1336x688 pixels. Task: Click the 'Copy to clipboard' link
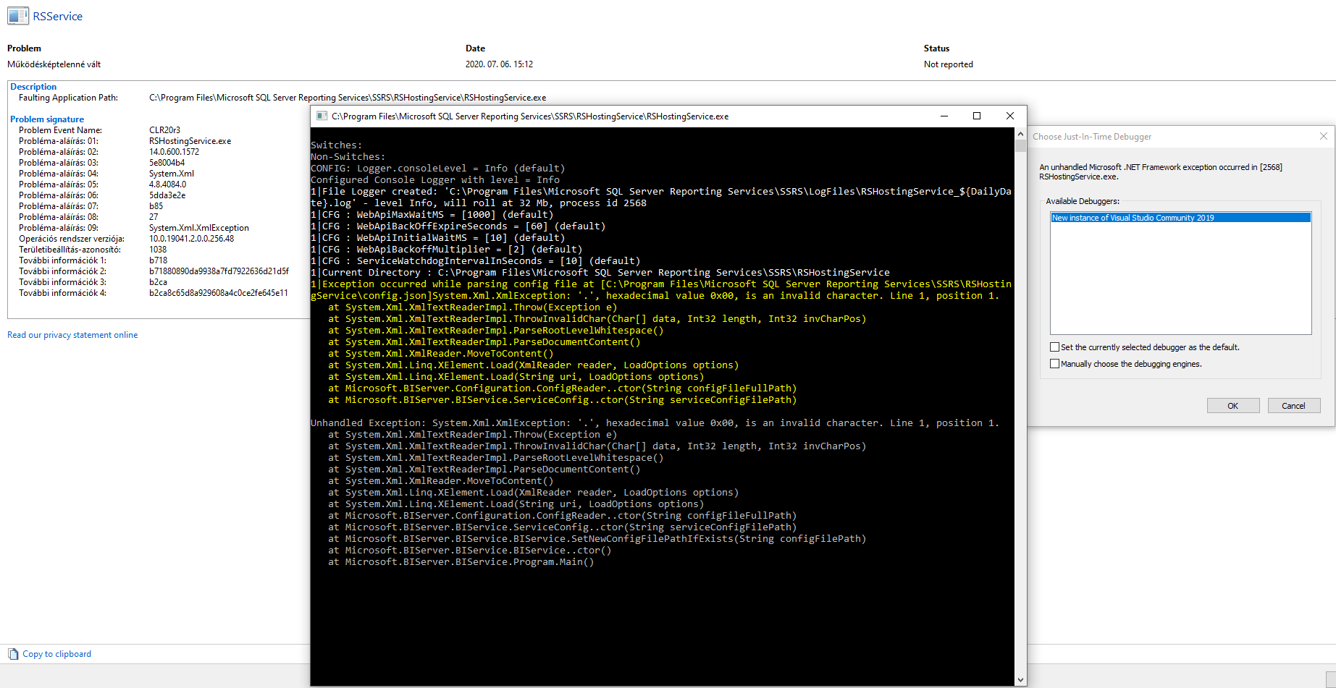(x=57, y=654)
